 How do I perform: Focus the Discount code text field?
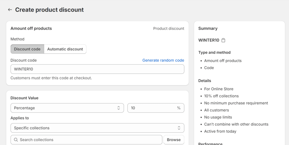tap(97, 69)
